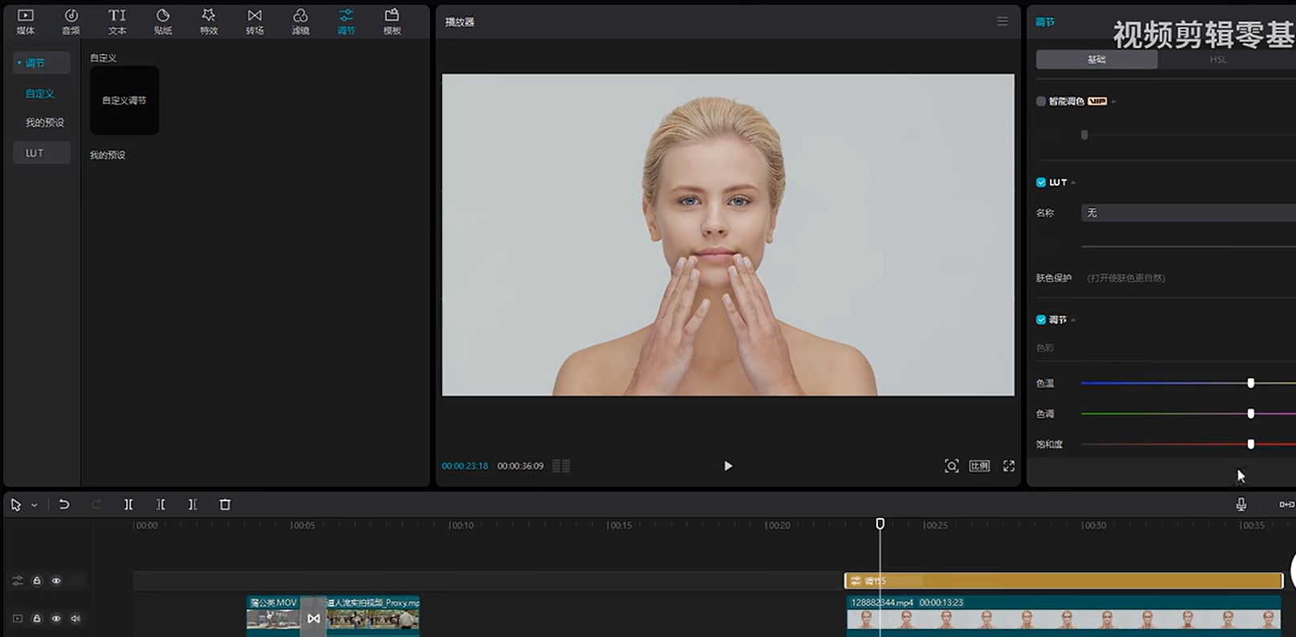Click the trash delete icon in timeline toolbar

click(225, 504)
